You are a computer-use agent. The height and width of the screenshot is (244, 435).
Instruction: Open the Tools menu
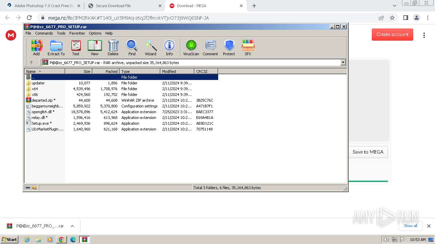pos(61,33)
